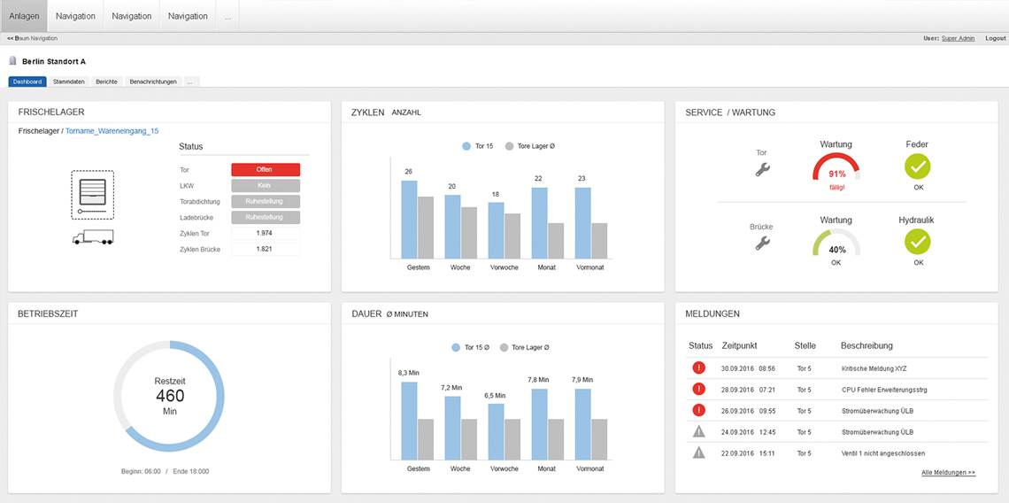Open the '...' tab after Benachrichtigungen
The image size is (1009, 503).
(x=190, y=81)
